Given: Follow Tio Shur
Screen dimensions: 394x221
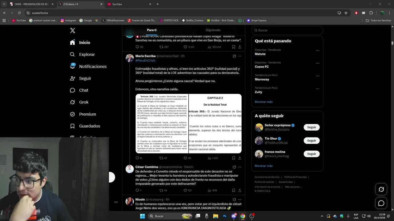Looking at the screenshot, I should click(x=312, y=141).
